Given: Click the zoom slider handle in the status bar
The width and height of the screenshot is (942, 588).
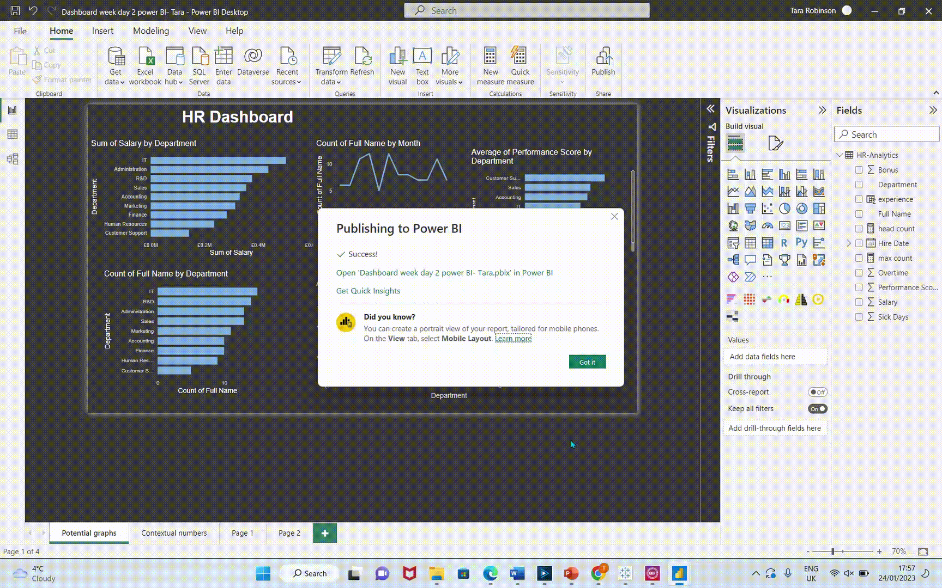Looking at the screenshot, I should tap(832, 552).
